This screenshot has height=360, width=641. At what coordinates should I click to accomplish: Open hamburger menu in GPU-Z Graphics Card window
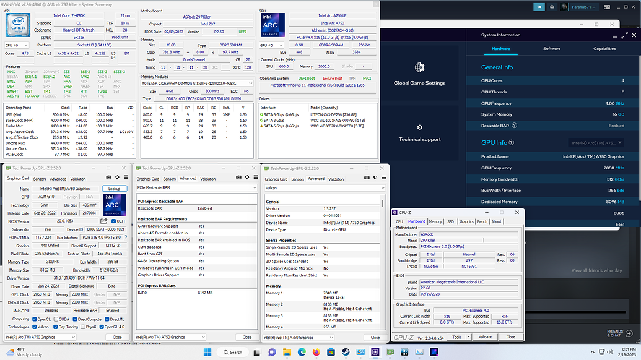point(126,178)
